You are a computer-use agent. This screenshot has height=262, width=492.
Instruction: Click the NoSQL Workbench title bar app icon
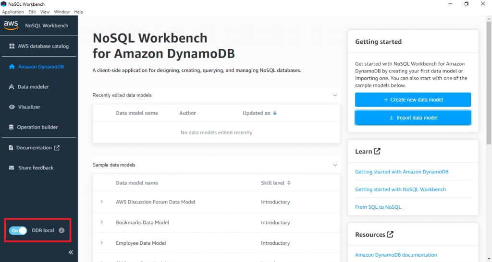4,4
